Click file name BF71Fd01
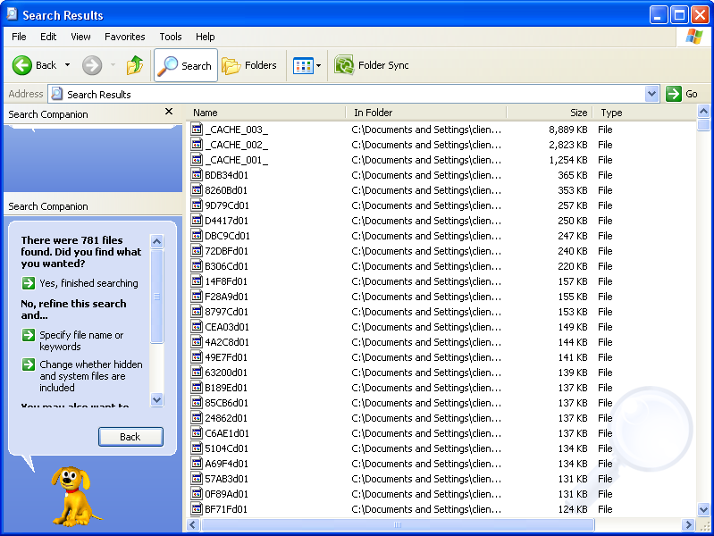Screen dimensions: 714x536 (x=226, y=509)
